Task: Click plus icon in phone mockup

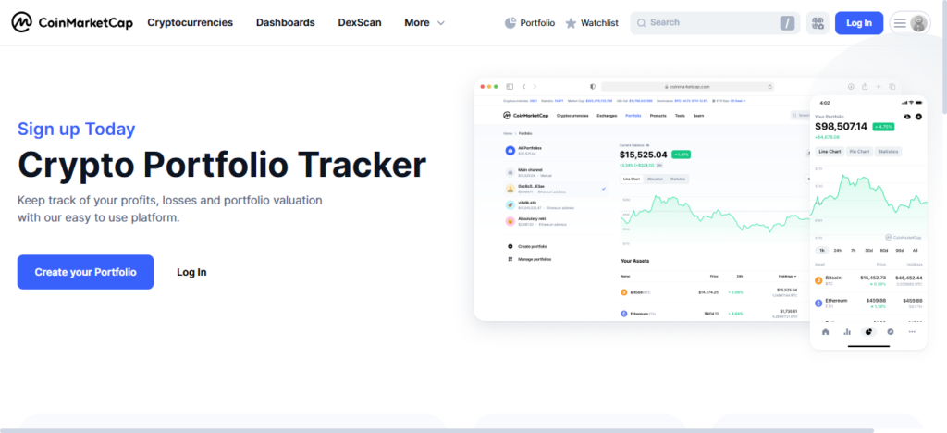Action: click(x=918, y=116)
